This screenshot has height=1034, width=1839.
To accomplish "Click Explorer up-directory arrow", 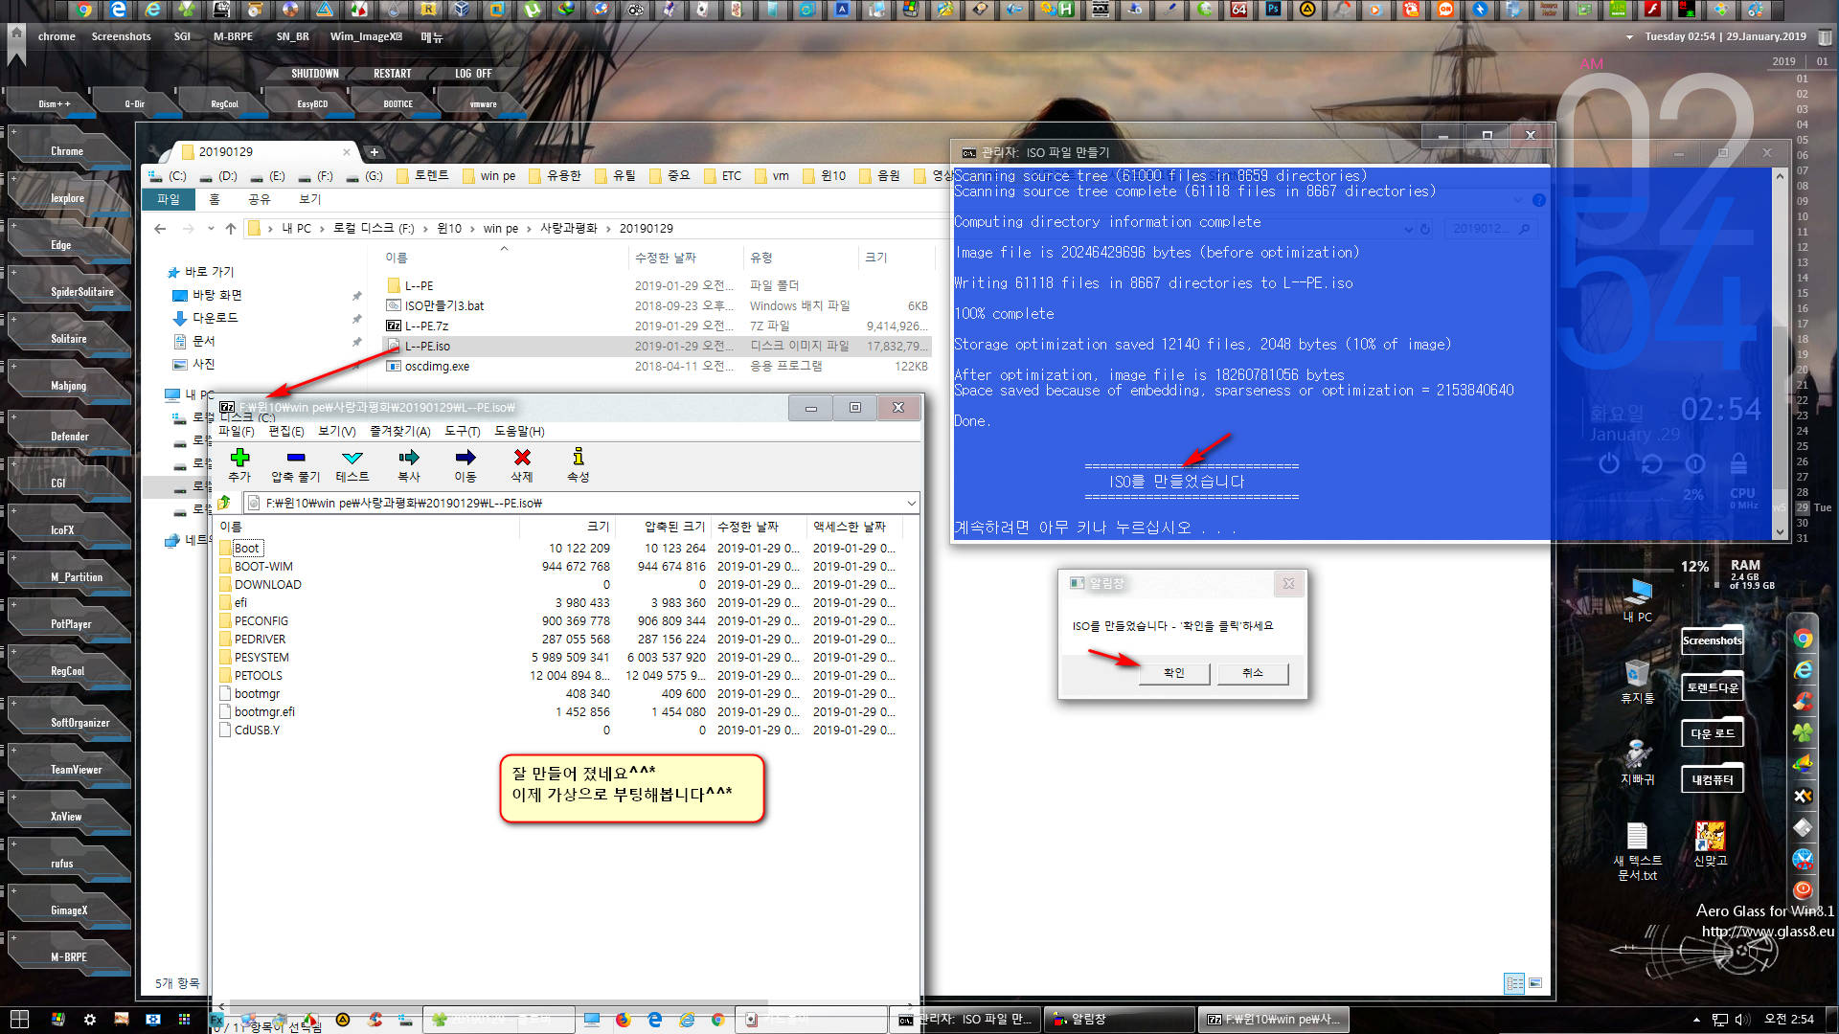I will pyautogui.click(x=230, y=229).
